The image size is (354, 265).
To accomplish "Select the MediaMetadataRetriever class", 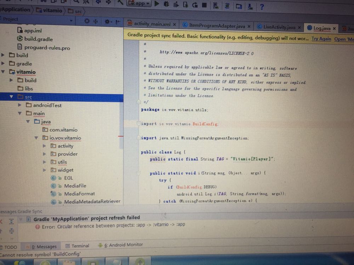I will (86, 202).
